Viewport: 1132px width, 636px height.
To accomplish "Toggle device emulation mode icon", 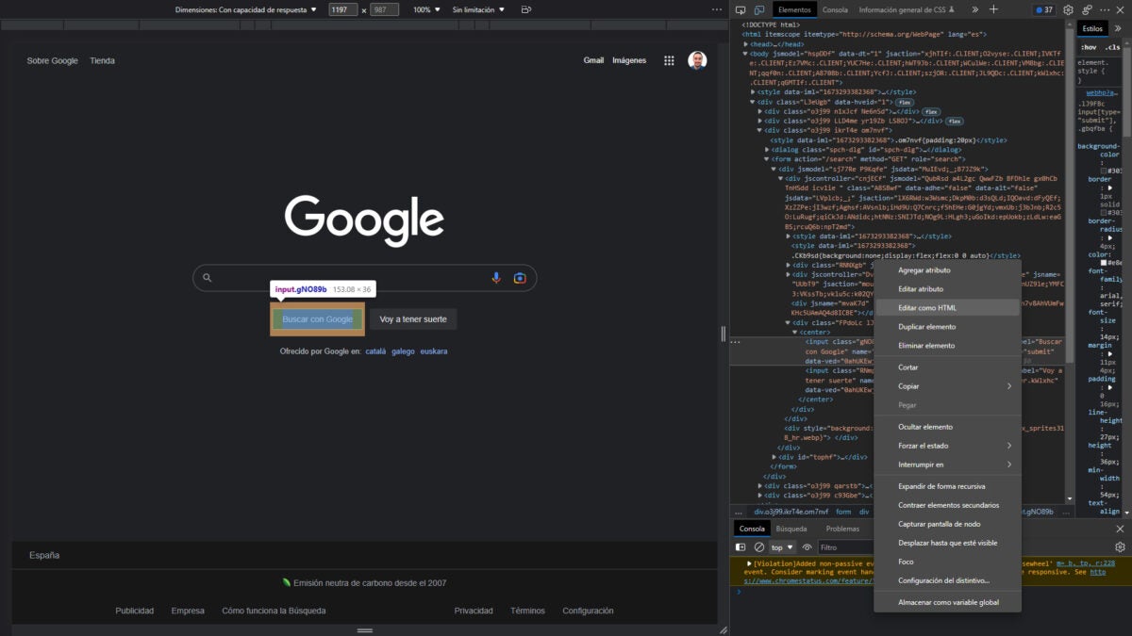I will point(759,9).
